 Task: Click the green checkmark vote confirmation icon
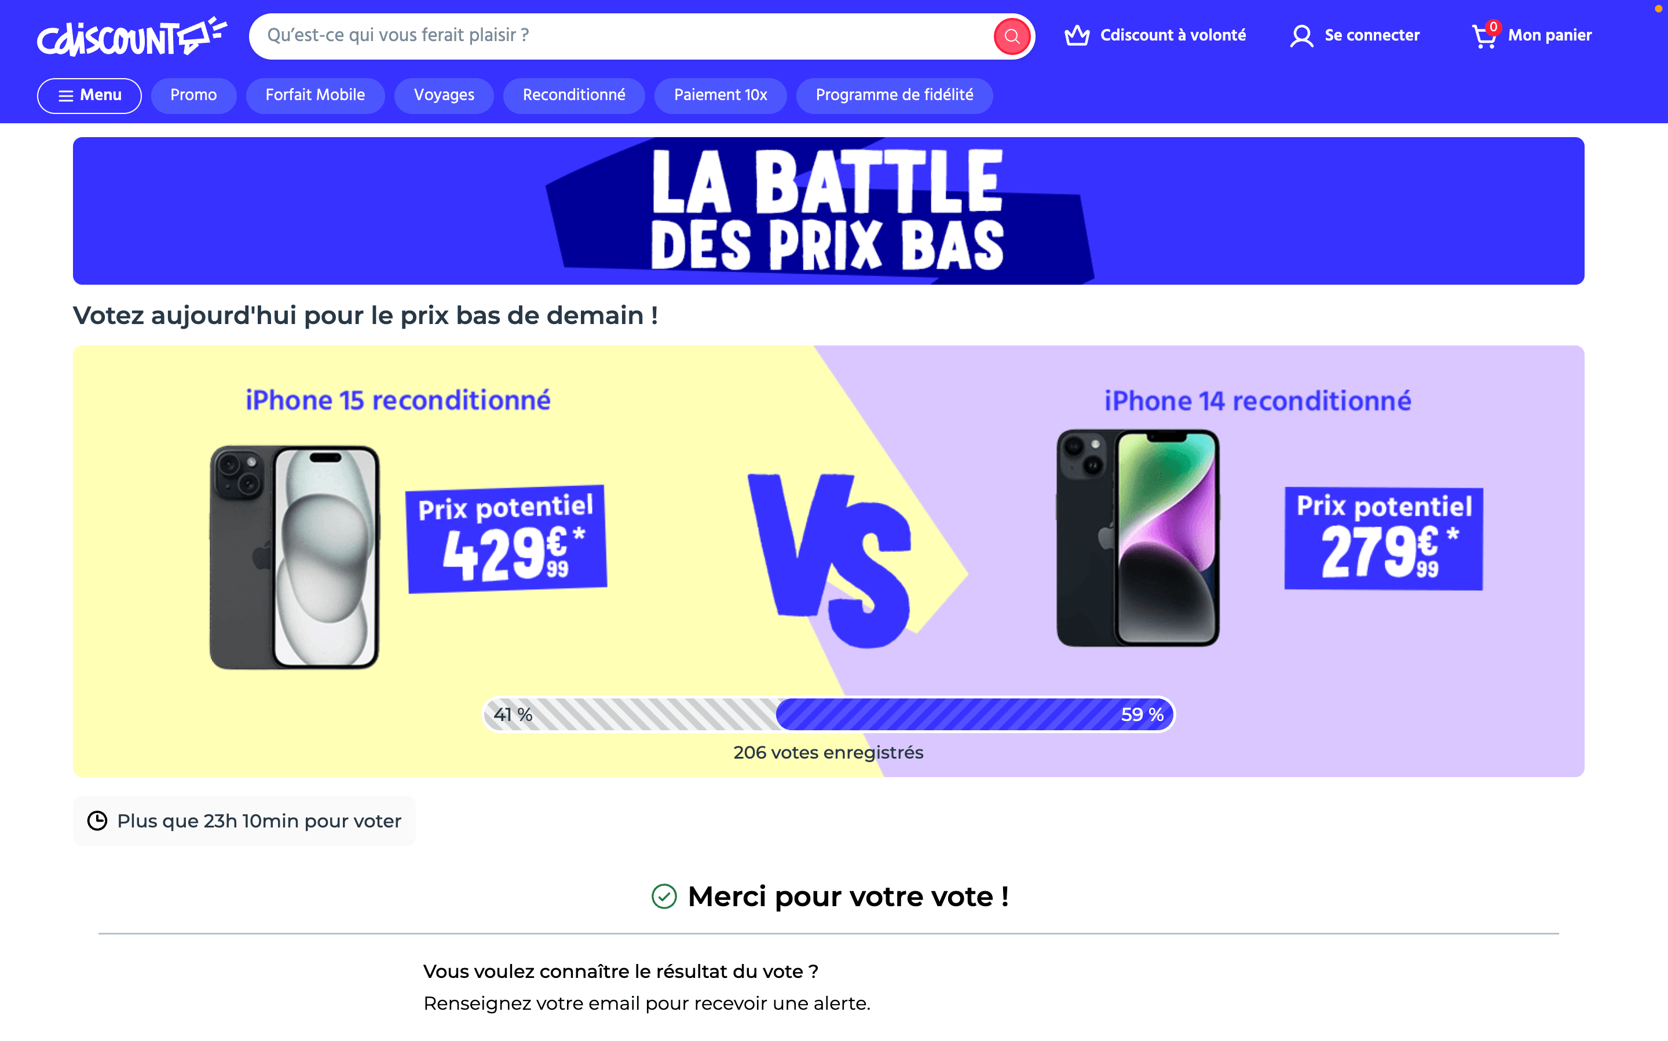coord(664,896)
